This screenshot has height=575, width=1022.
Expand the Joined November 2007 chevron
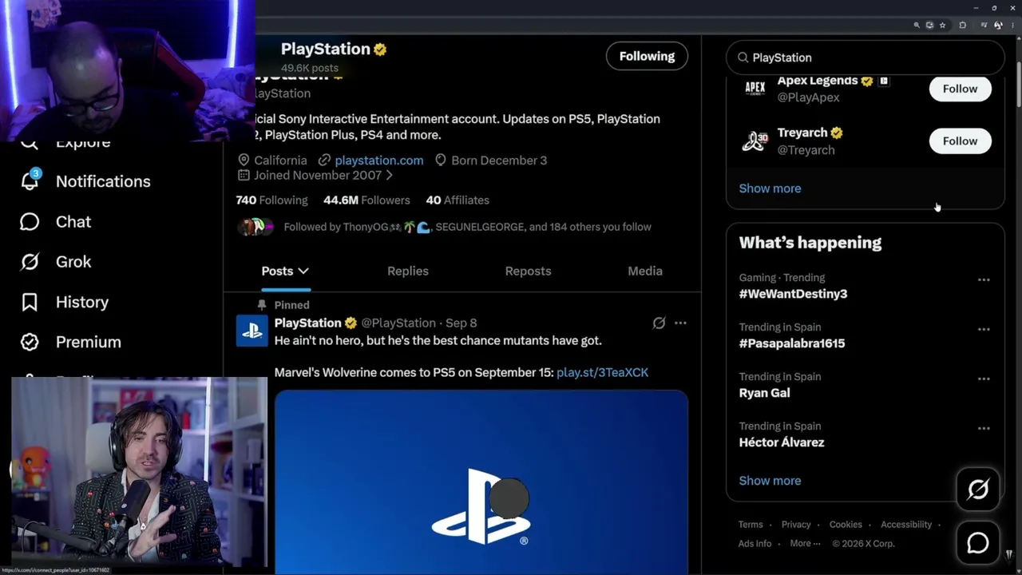coord(390,175)
